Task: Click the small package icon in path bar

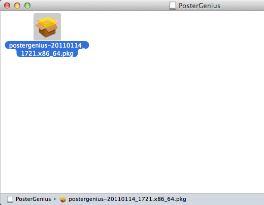Action: coord(63,199)
